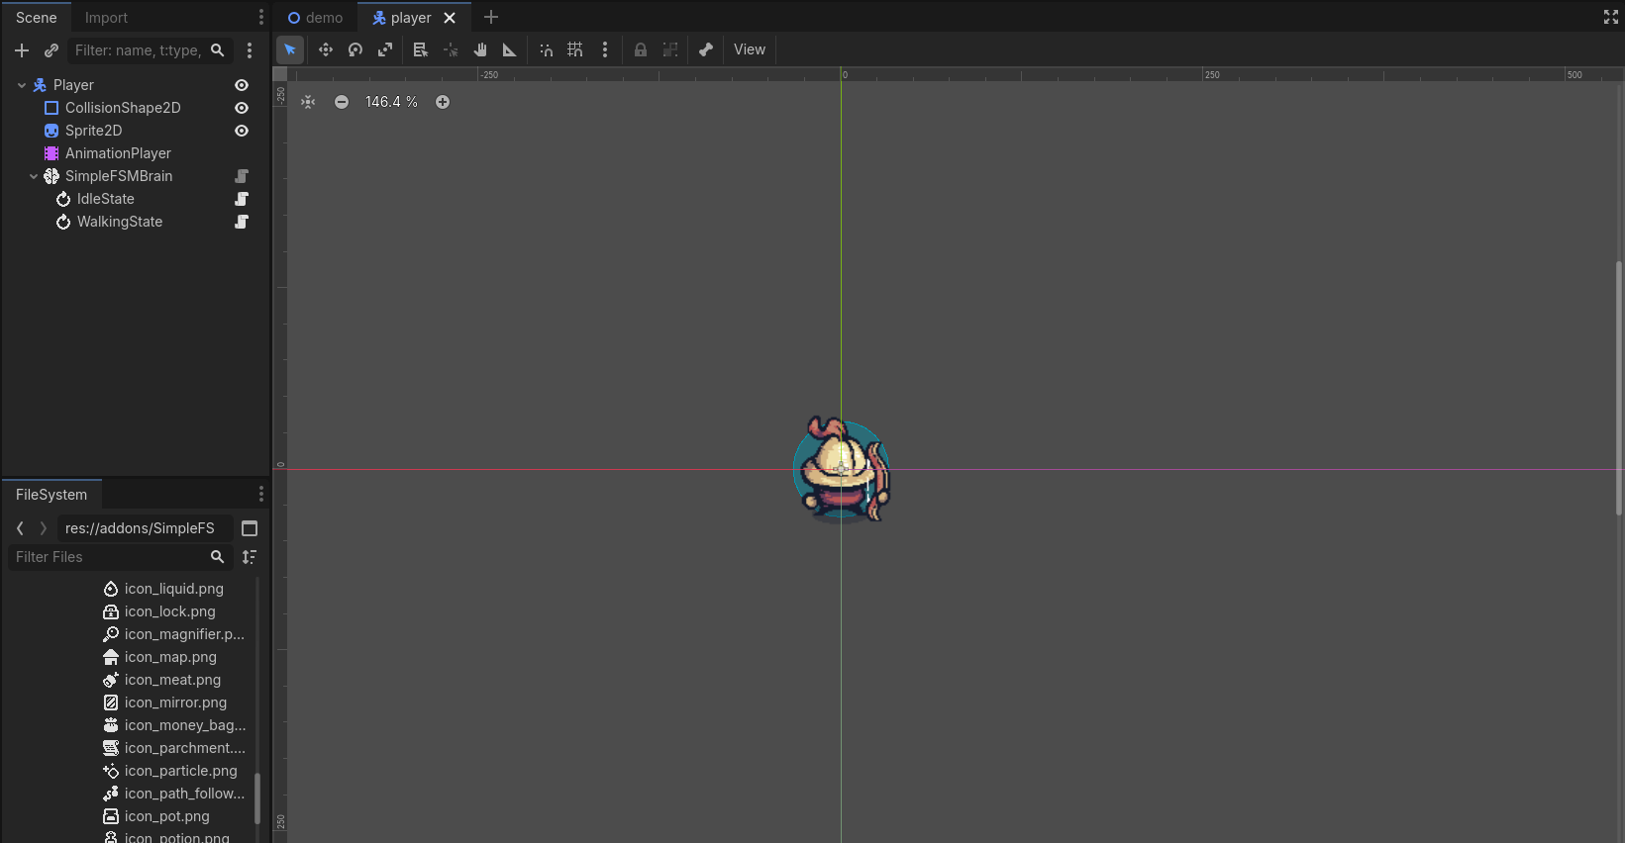Center the viewport view
Screen dimensions: 1625x843
coord(308,102)
